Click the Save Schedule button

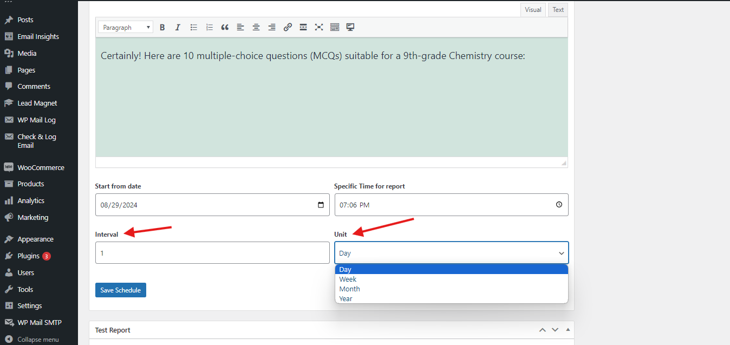(120, 290)
